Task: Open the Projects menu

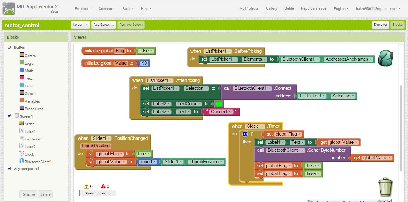Action: coord(83,9)
